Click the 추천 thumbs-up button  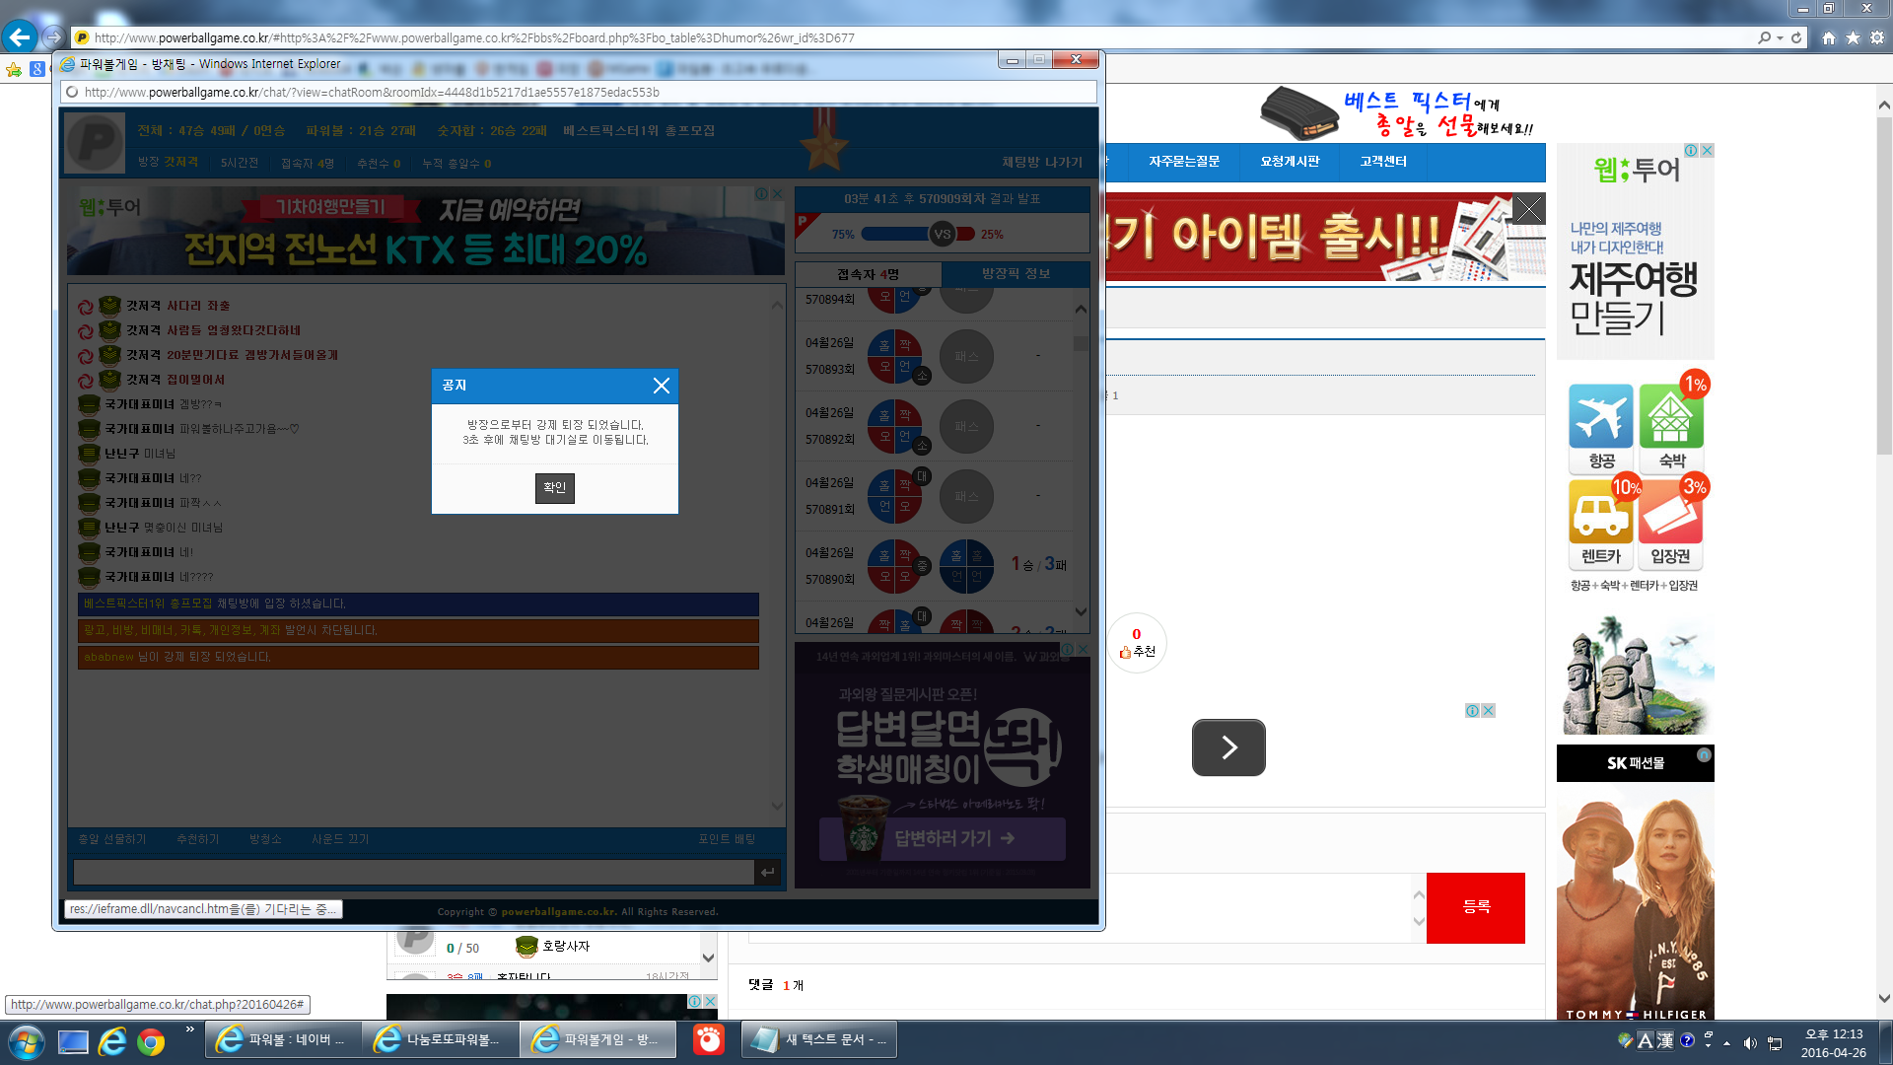tap(1137, 643)
